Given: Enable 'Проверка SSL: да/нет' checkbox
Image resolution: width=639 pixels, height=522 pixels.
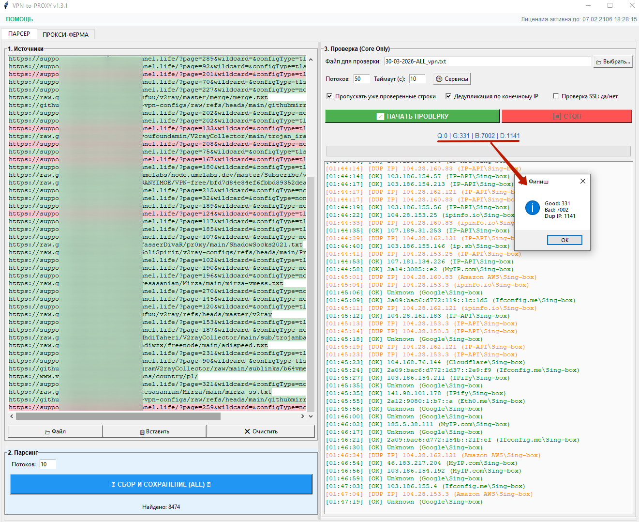Looking at the screenshot, I should click(556, 96).
